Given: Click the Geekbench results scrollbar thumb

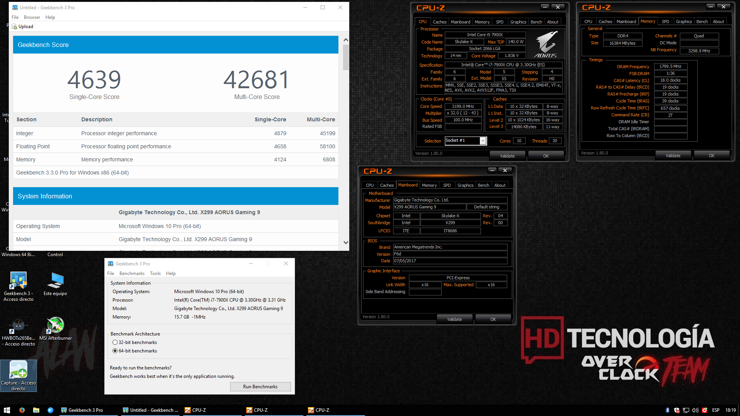Looking at the screenshot, I should click(x=346, y=57).
